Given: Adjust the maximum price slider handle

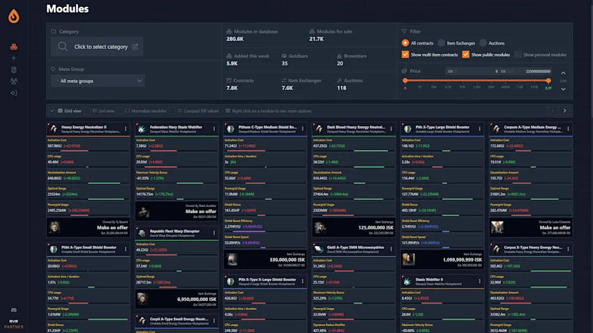Looking at the screenshot, I should point(548,80).
